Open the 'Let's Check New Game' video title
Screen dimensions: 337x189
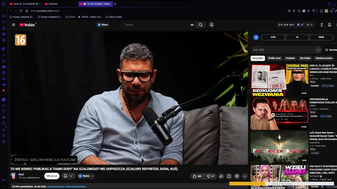(323, 136)
